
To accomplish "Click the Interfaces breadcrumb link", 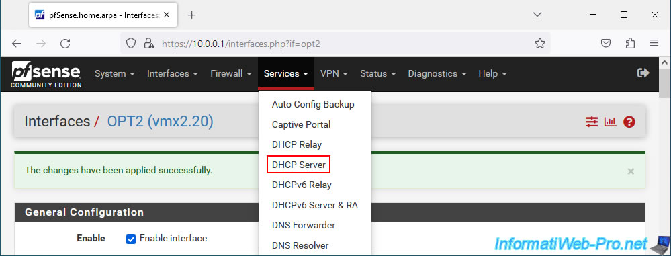I will [x=57, y=122].
